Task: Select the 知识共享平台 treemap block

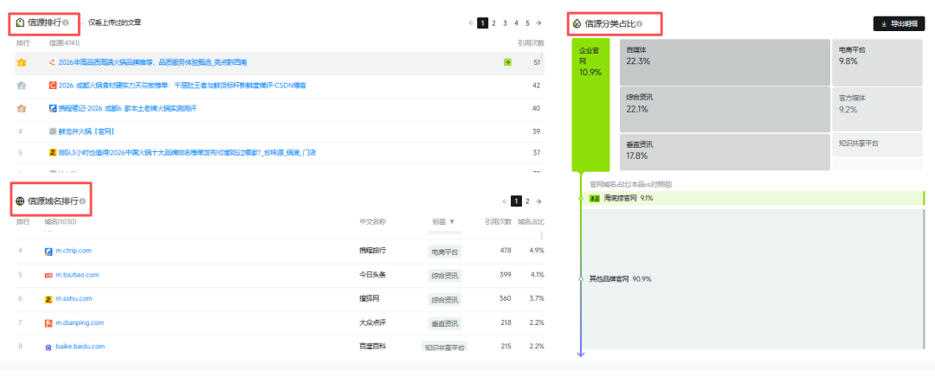Action: coord(877,145)
